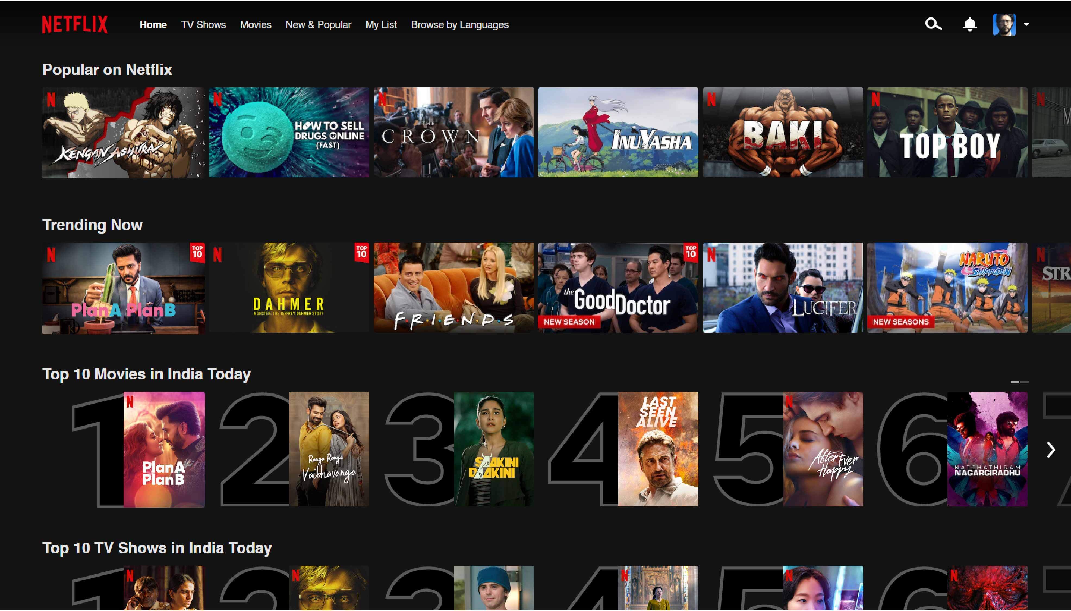The image size is (1071, 611).
Task: Open the Last Seen Alive poster
Action: click(658, 449)
